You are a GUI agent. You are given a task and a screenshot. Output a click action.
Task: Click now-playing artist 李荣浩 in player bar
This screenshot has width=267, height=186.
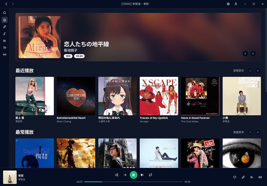(x=22, y=180)
